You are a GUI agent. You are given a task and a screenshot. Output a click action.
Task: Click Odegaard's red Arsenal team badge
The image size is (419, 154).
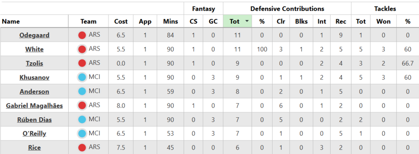(82, 35)
